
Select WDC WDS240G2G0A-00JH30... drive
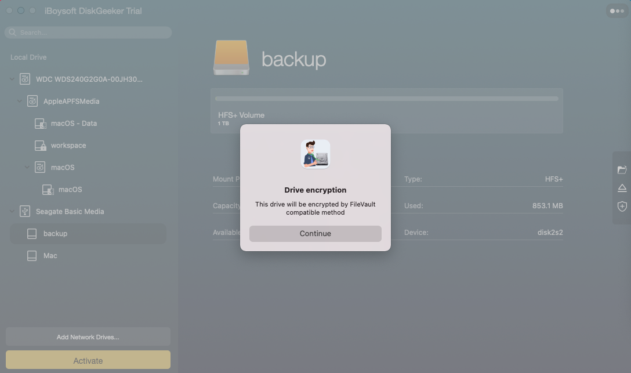click(88, 79)
